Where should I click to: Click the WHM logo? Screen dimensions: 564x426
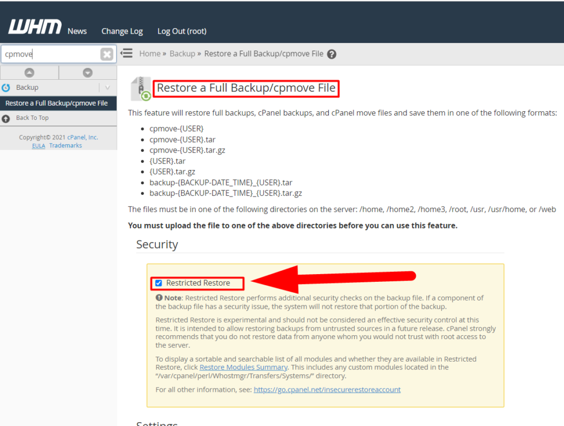pyautogui.click(x=35, y=27)
